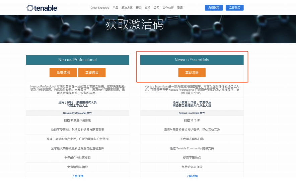This screenshot has width=296, height=183.
Task: Click the blue 立即购买 header button
Action: 234,8
